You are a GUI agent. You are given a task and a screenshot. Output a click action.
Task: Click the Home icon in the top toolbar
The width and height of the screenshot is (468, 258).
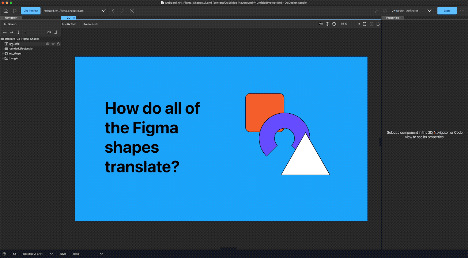click(5, 11)
